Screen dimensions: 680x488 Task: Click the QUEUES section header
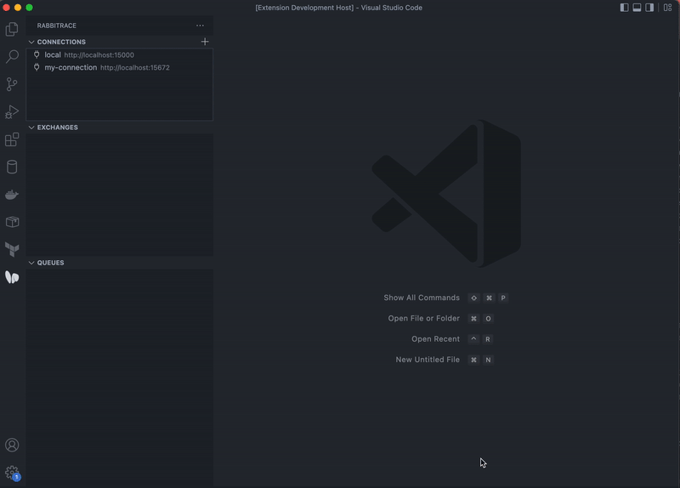coord(120,263)
